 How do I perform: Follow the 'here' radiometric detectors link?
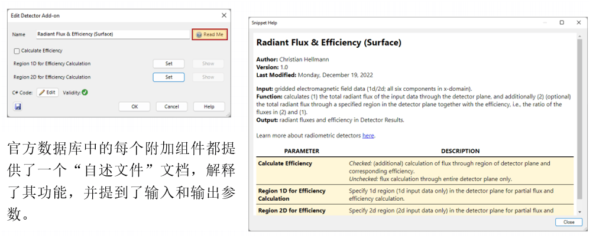[x=368, y=135]
